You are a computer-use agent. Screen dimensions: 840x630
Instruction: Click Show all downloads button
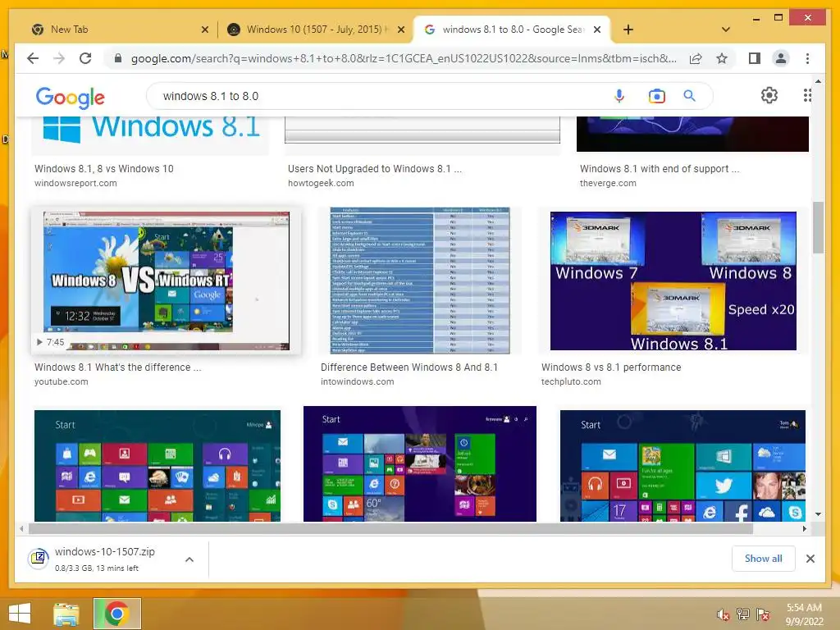[x=764, y=558]
